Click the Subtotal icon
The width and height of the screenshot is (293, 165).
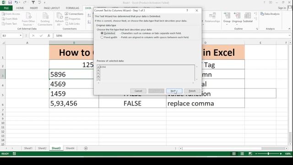coord(248,18)
